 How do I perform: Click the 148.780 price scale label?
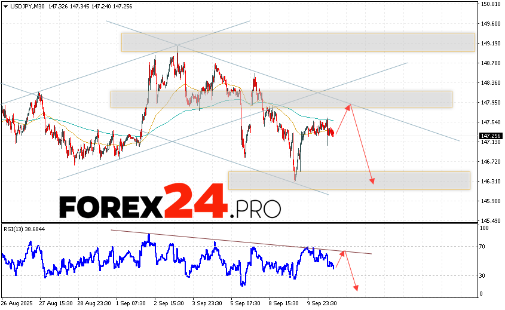click(491, 63)
